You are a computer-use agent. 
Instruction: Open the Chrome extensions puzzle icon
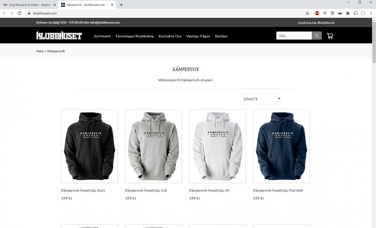point(348,13)
